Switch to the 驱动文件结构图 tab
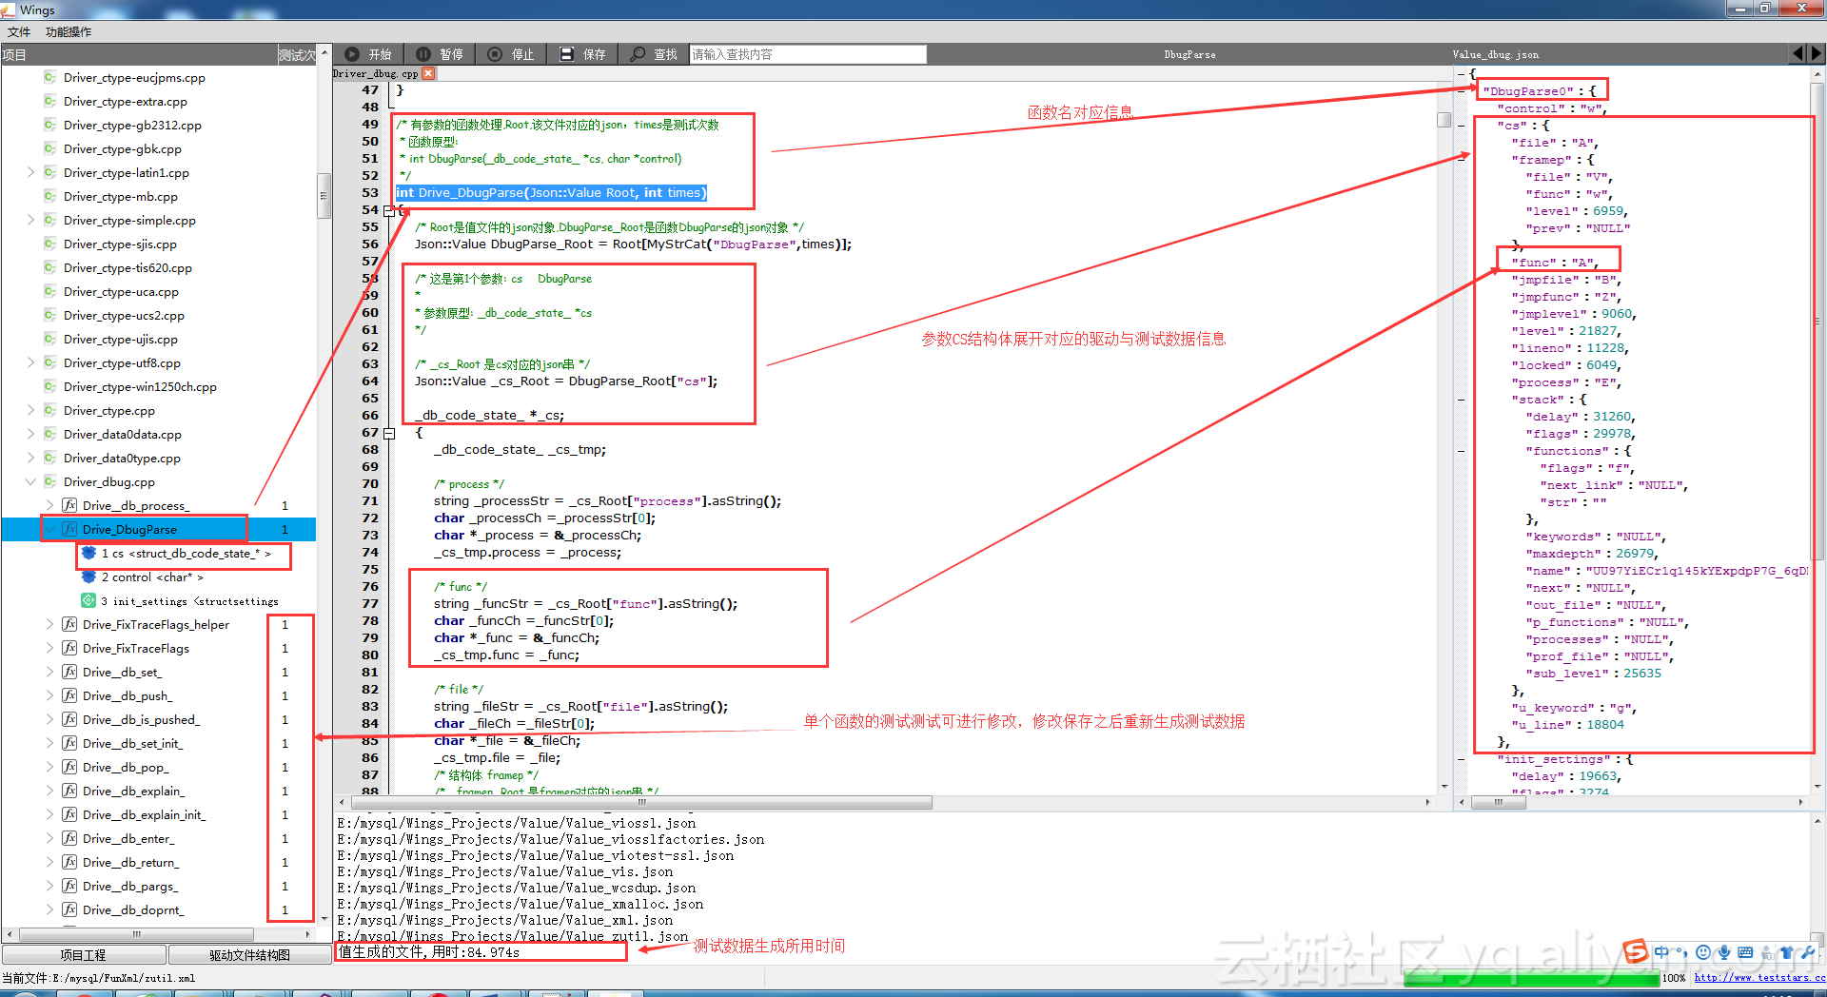Image resolution: width=1827 pixels, height=997 pixels. coord(249,954)
